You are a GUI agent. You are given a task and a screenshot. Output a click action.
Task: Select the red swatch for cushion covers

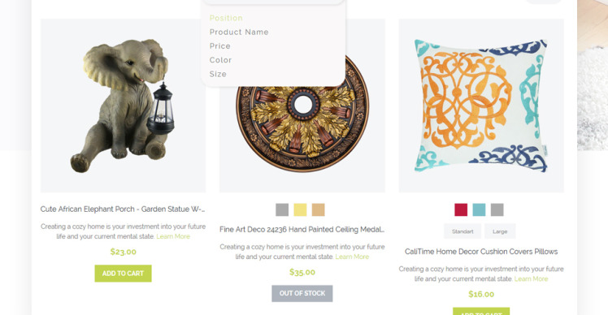point(461,209)
